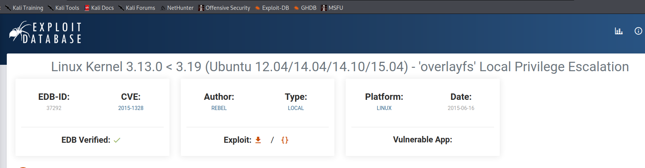
Task: Open the Kali Training bookmark
Action: click(24, 8)
